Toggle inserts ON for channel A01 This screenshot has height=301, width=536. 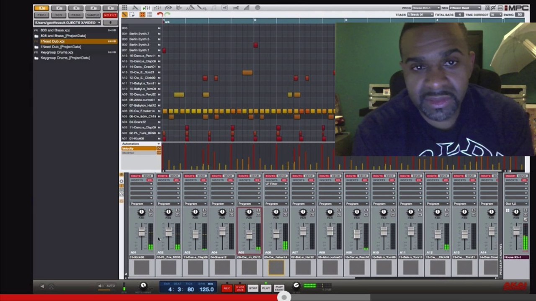pyautogui.click(x=149, y=180)
